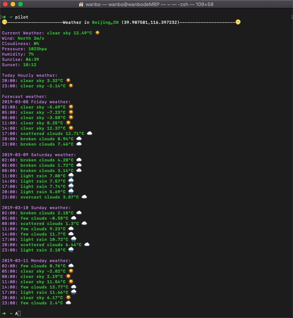The width and height of the screenshot is (293, 318).
Task: Click the Humidity '7%' value
Action: [x=31, y=54]
